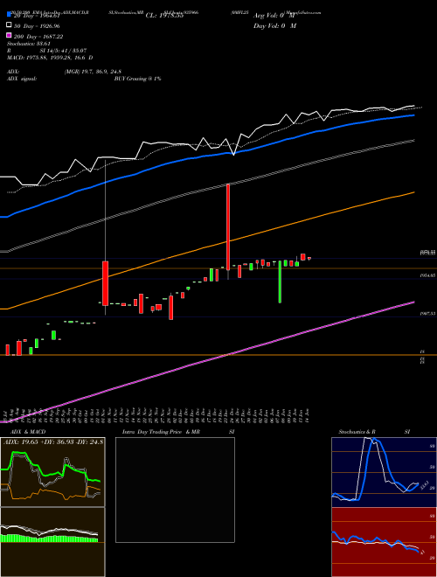The image size is (437, 577).
Task: Click the 'Day Vol: 0 M' label
Action: click(x=274, y=26)
